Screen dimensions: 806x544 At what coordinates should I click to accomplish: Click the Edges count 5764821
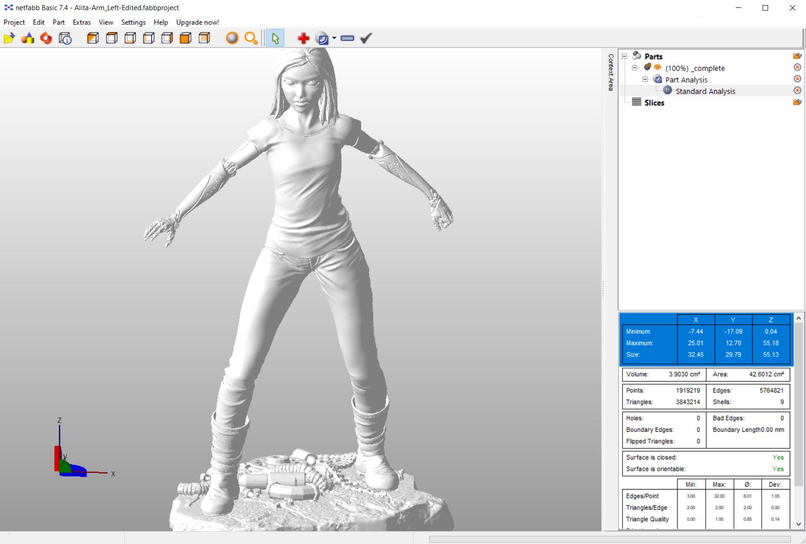[x=771, y=391]
